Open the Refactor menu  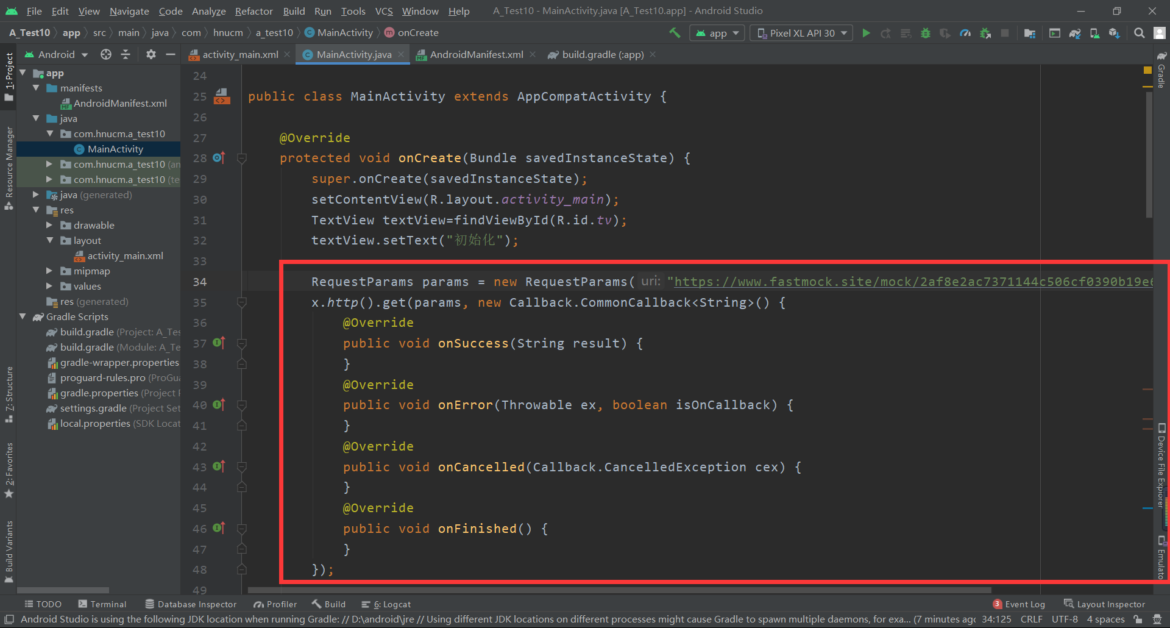[x=253, y=11]
